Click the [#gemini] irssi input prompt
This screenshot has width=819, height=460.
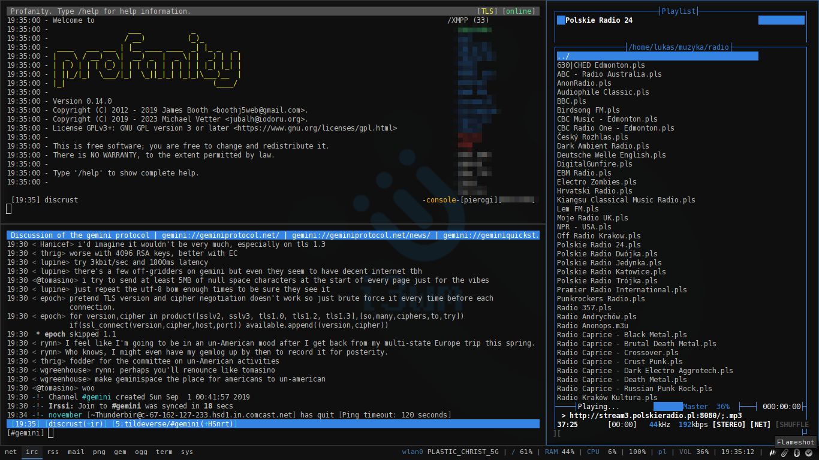point(26,433)
